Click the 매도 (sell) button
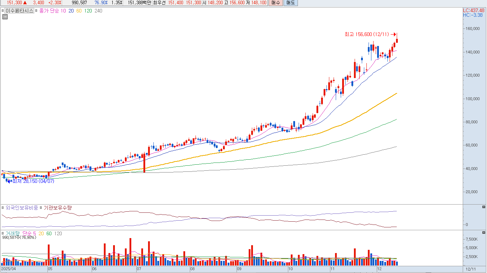This screenshot has width=487, height=273. [x=290, y=3]
